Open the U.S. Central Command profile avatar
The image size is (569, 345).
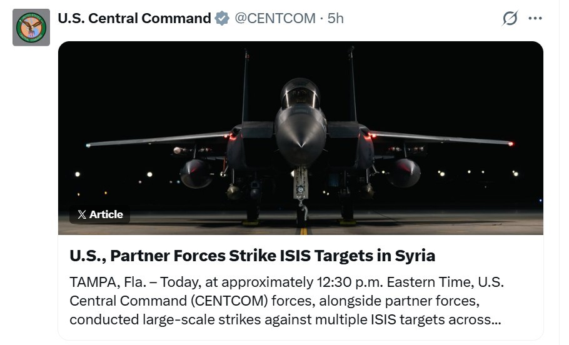click(x=31, y=27)
